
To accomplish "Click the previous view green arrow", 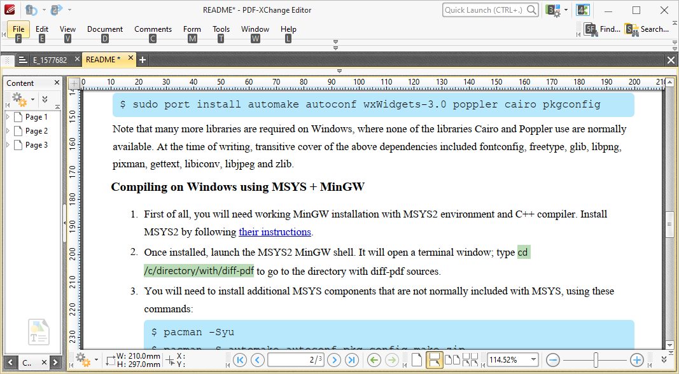I will click(374, 360).
